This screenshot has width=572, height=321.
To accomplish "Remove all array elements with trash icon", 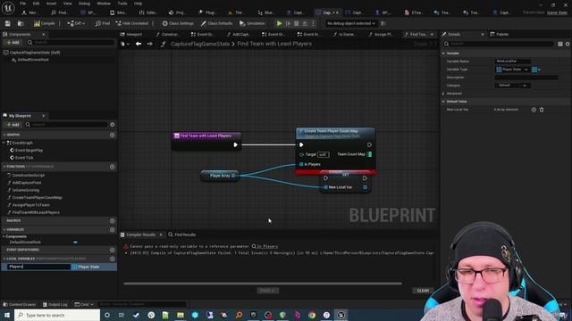I will tap(542, 110).
